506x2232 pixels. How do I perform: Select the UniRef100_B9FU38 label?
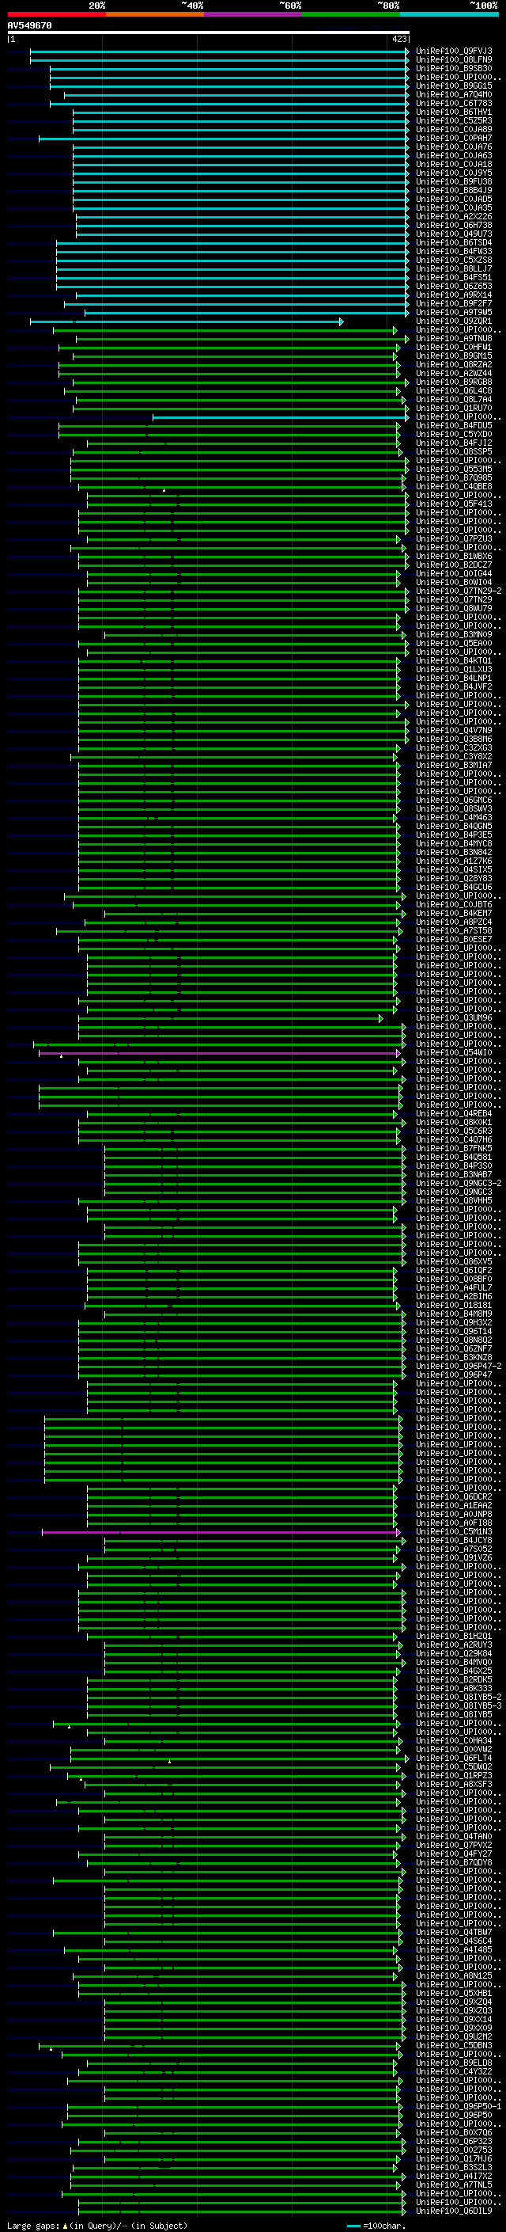point(454,182)
